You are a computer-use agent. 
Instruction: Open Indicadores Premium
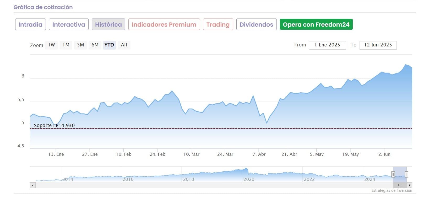164,25
